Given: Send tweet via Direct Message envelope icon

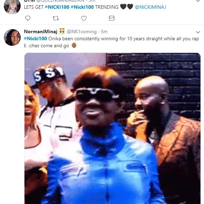Looking at the screenshot, I should tap(112, 18).
